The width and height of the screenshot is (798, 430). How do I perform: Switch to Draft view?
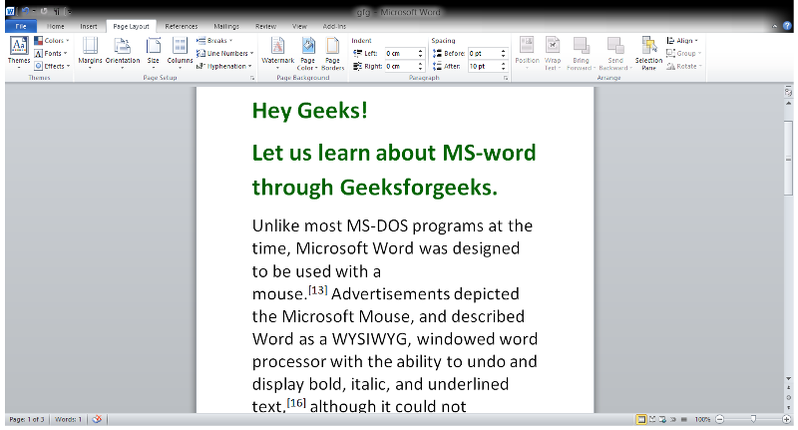pos(684,419)
